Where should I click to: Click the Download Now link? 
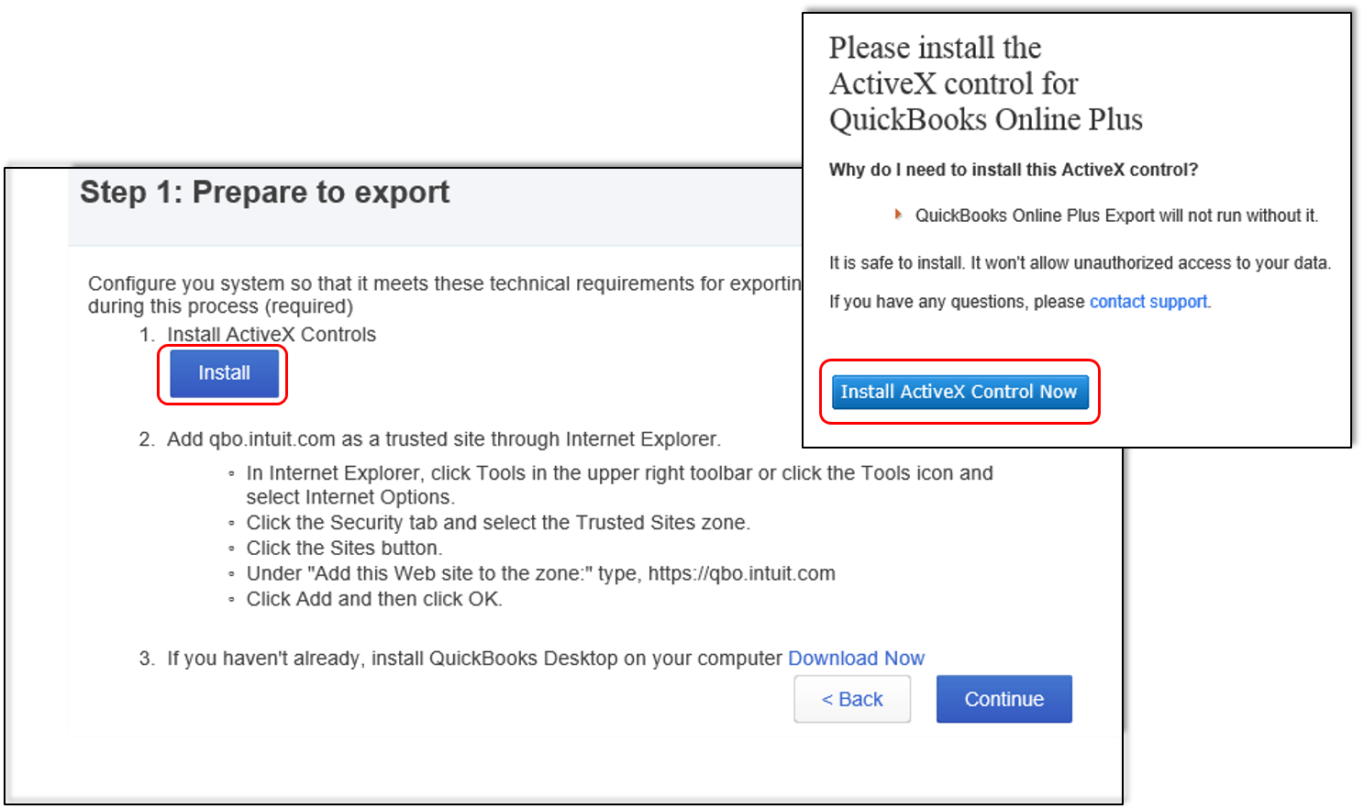click(856, 659)
